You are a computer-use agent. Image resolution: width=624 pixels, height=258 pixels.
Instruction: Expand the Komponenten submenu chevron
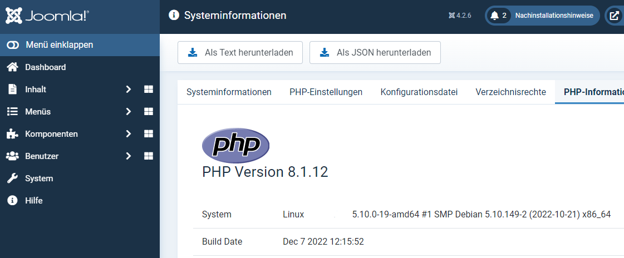pos(128,134)
